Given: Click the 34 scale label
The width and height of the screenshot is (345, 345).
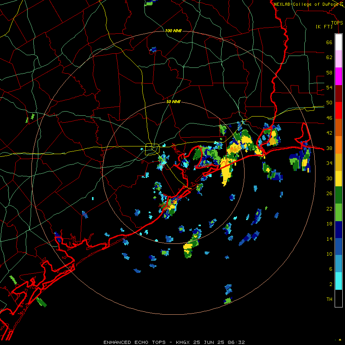Looking at the screenshot, I should click(329, 163).
